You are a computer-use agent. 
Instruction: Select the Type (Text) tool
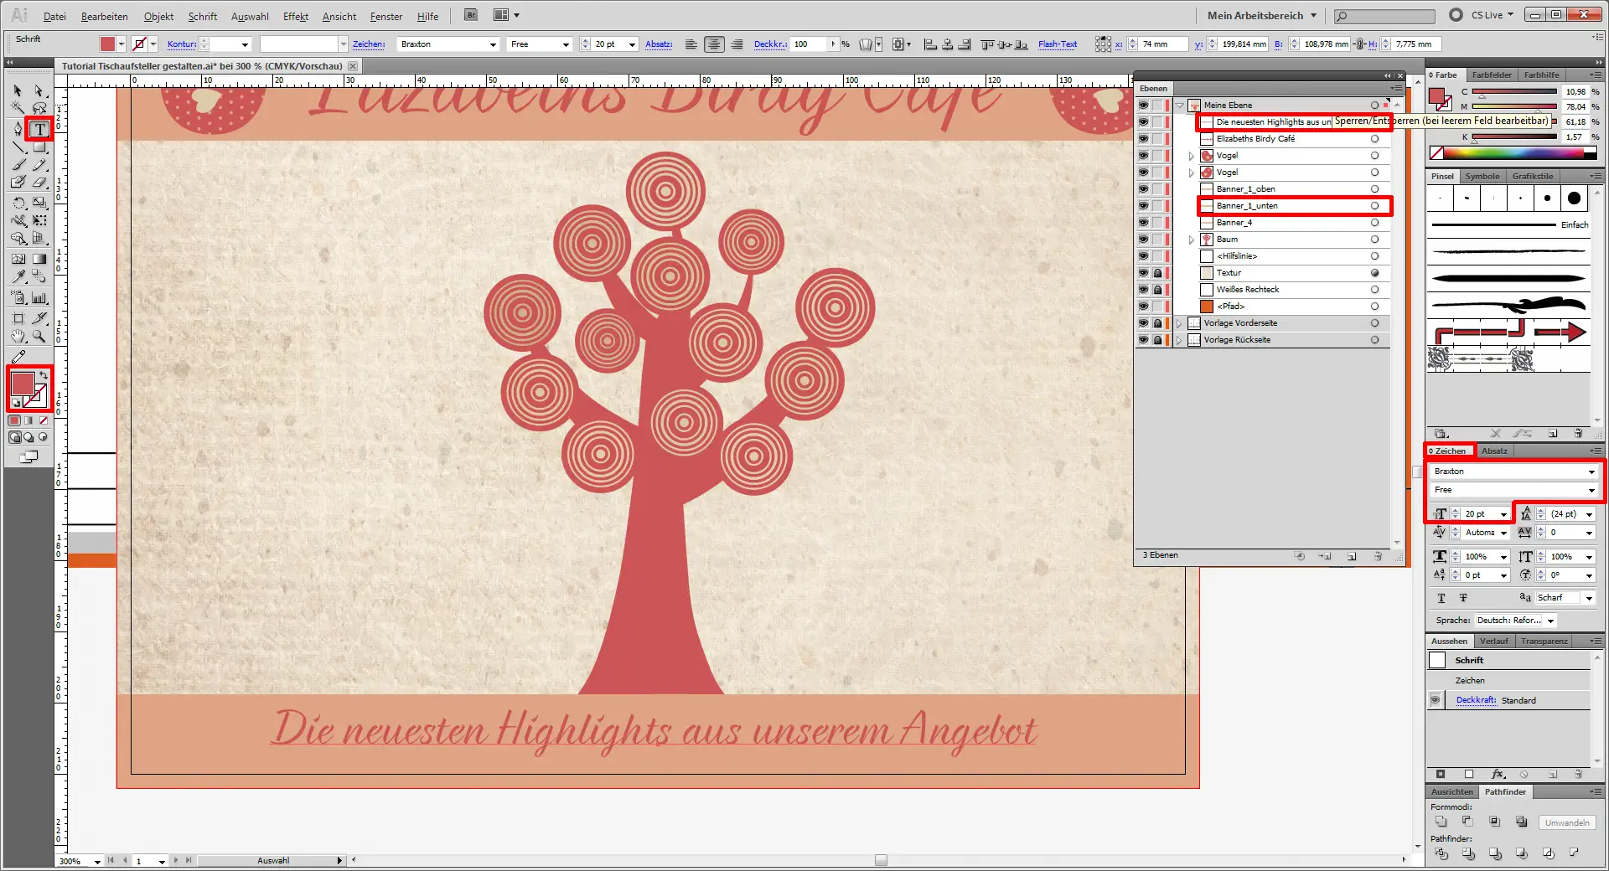pyautogui.click(x=39, y=129)
